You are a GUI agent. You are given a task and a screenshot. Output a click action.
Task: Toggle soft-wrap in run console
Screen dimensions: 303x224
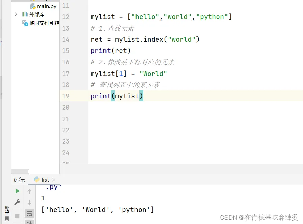click(29, 214)
